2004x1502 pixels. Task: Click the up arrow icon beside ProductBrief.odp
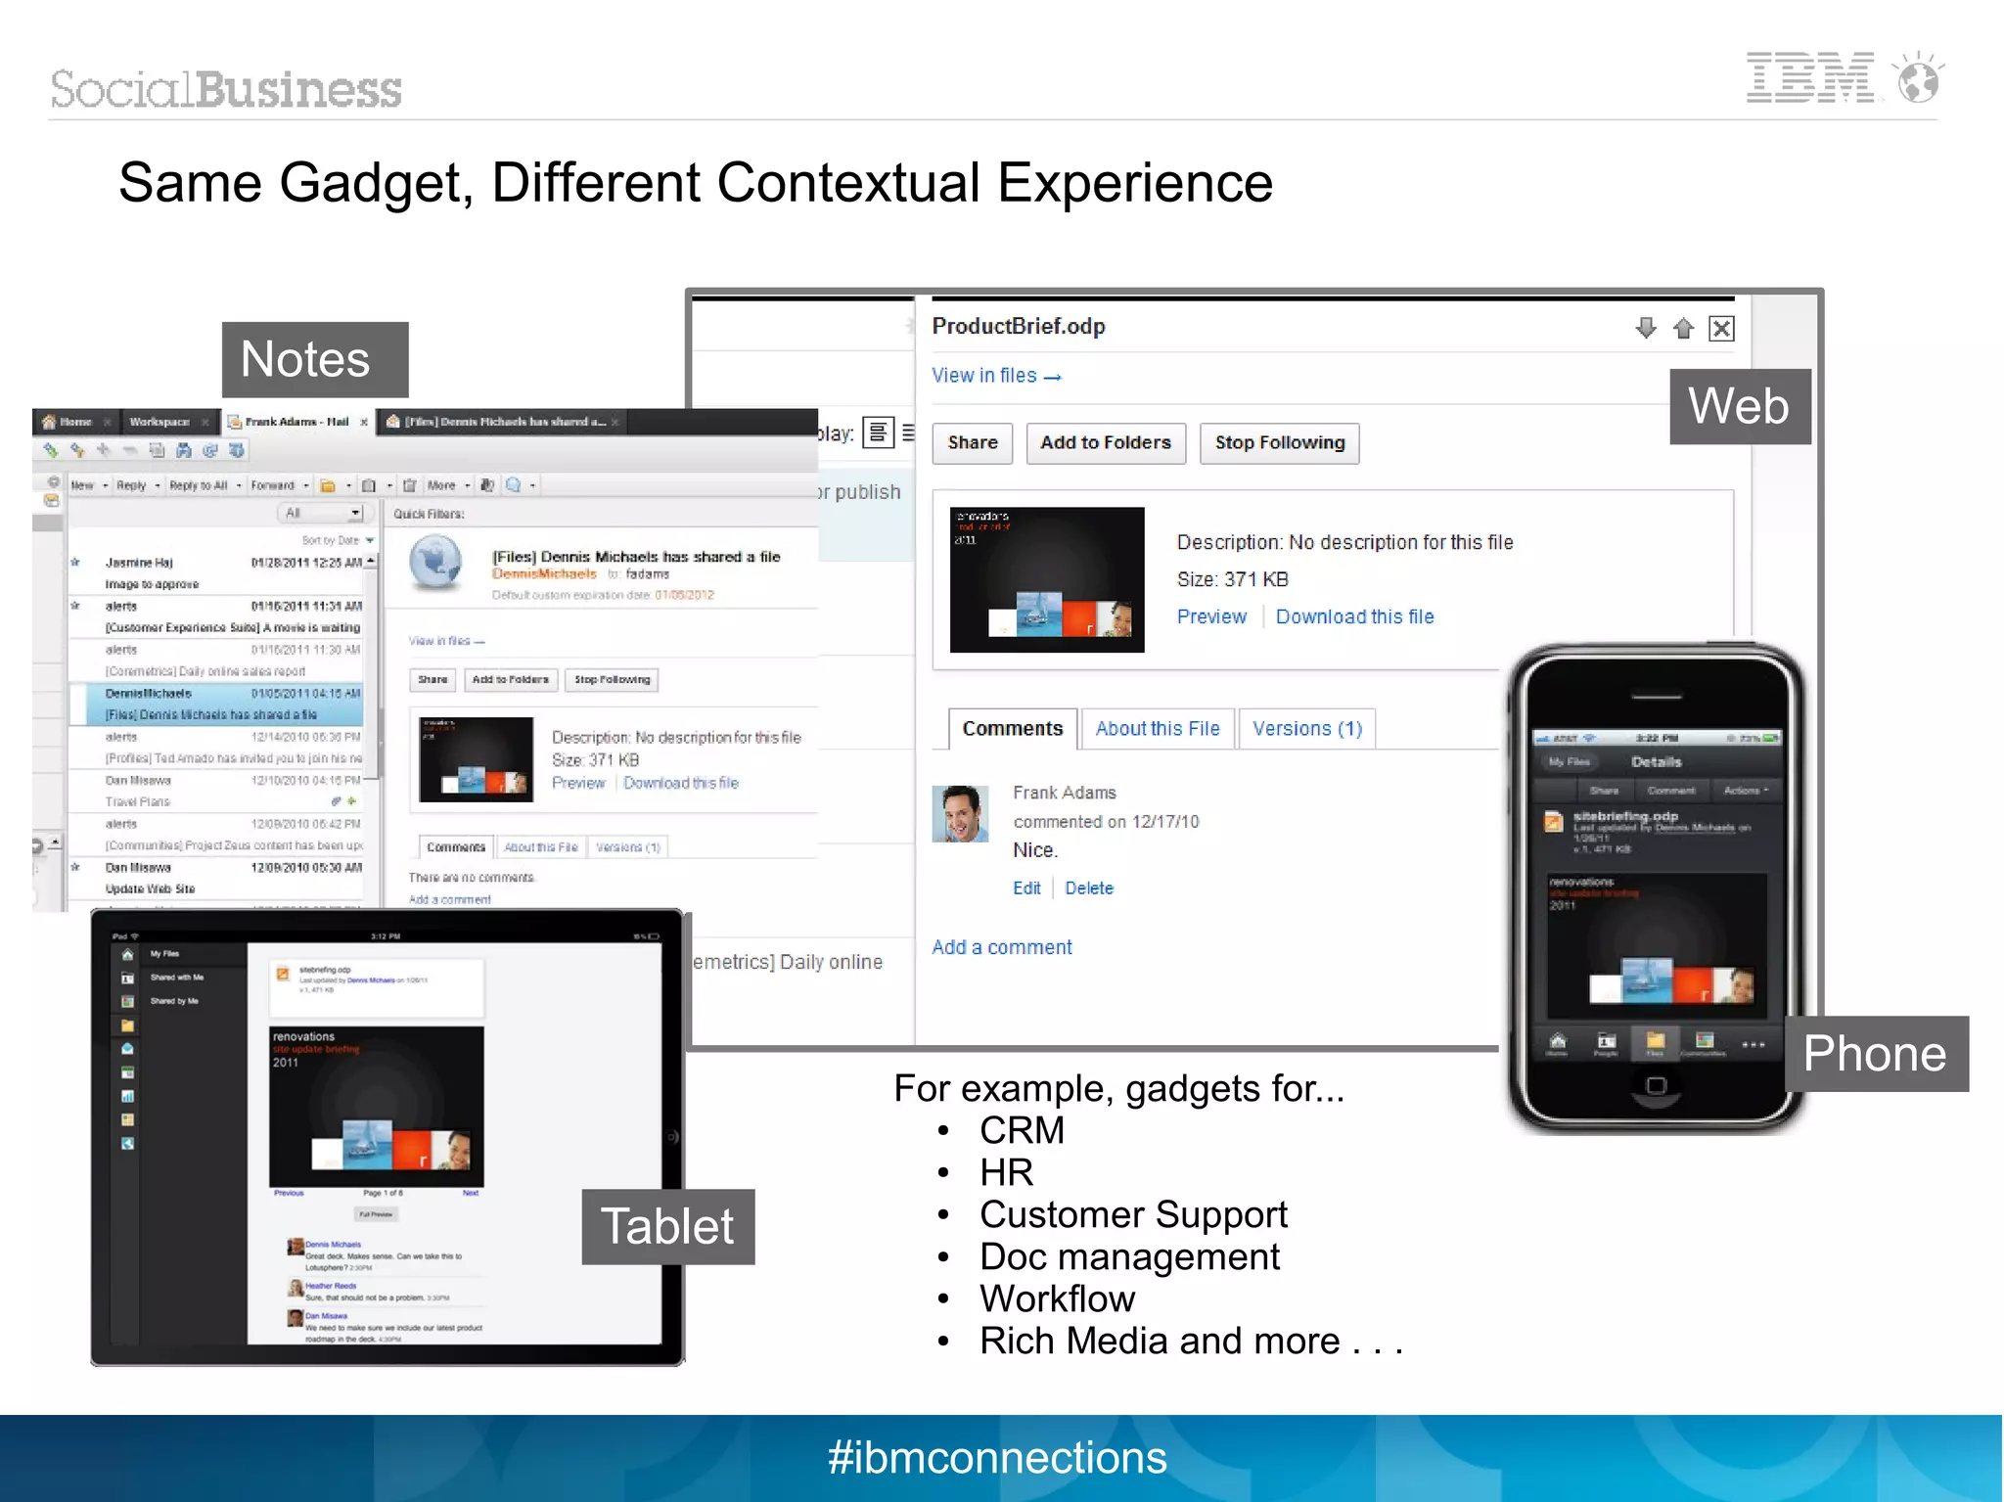(1683, 328)
